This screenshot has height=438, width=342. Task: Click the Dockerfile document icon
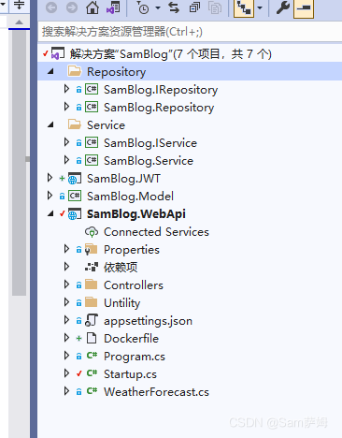(92, 338)
